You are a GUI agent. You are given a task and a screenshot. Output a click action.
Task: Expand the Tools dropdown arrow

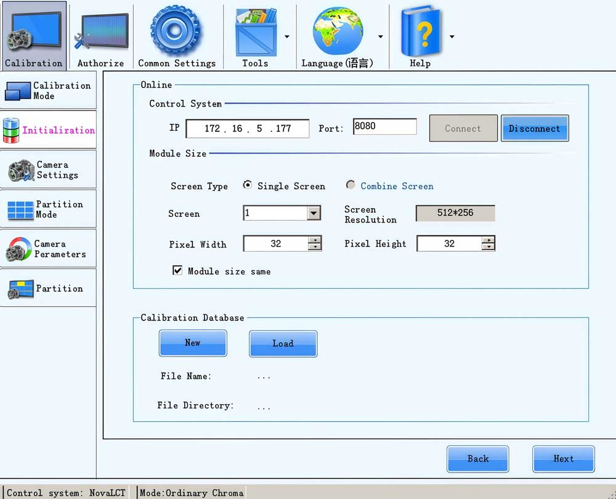click(x=287, y=36)
